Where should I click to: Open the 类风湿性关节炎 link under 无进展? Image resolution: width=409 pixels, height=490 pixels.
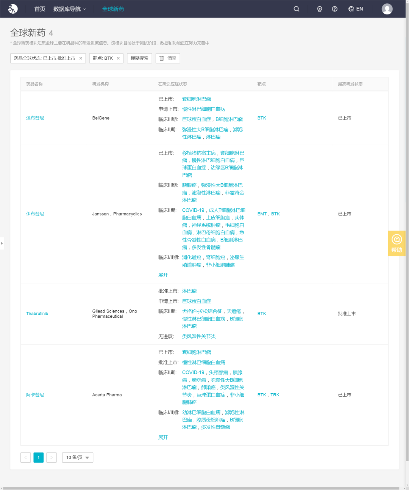pos(199,336)
